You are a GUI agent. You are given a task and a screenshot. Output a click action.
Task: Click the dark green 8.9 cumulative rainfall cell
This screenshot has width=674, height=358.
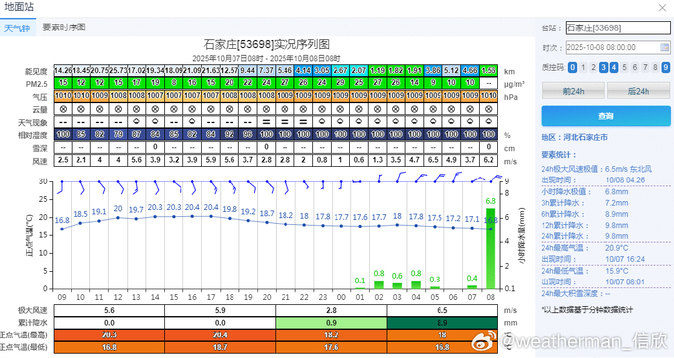[442, 323]
